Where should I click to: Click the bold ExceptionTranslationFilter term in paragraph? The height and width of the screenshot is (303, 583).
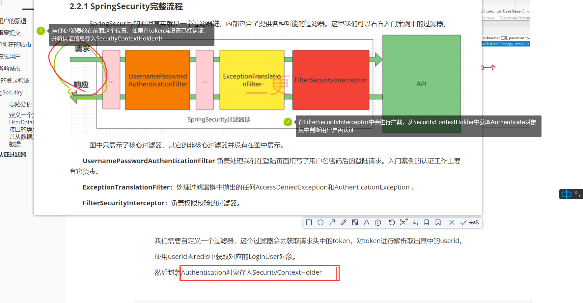[x=126, y=187]
